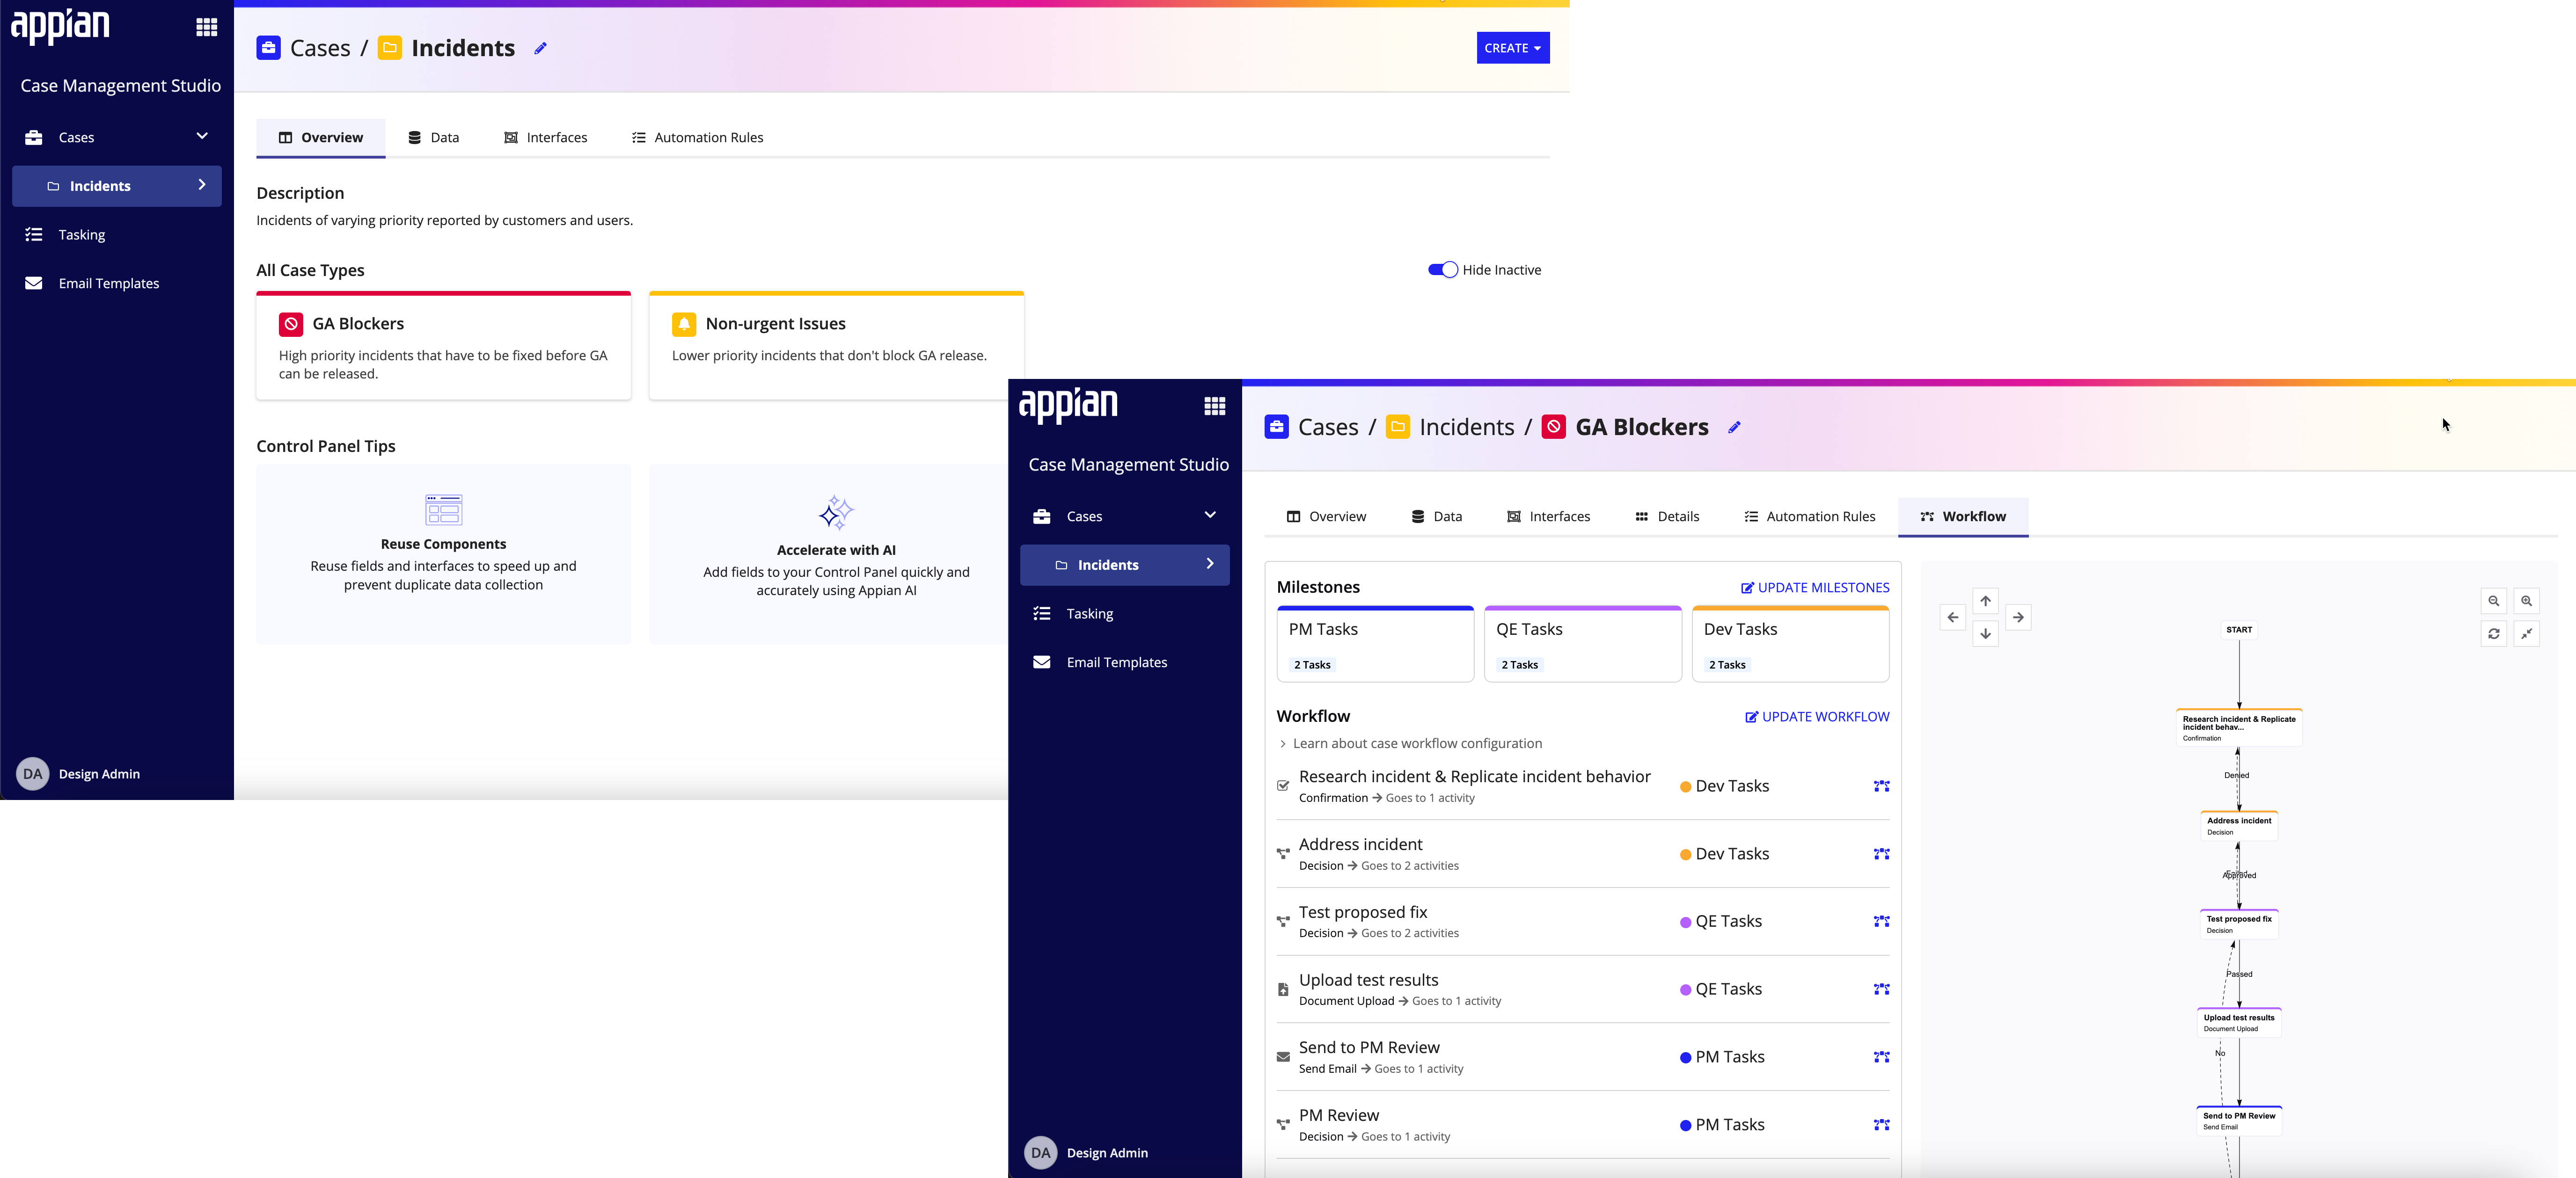Toggle the Hide Inactive switch
Screen dimensions: 2576x1178
1442,270
